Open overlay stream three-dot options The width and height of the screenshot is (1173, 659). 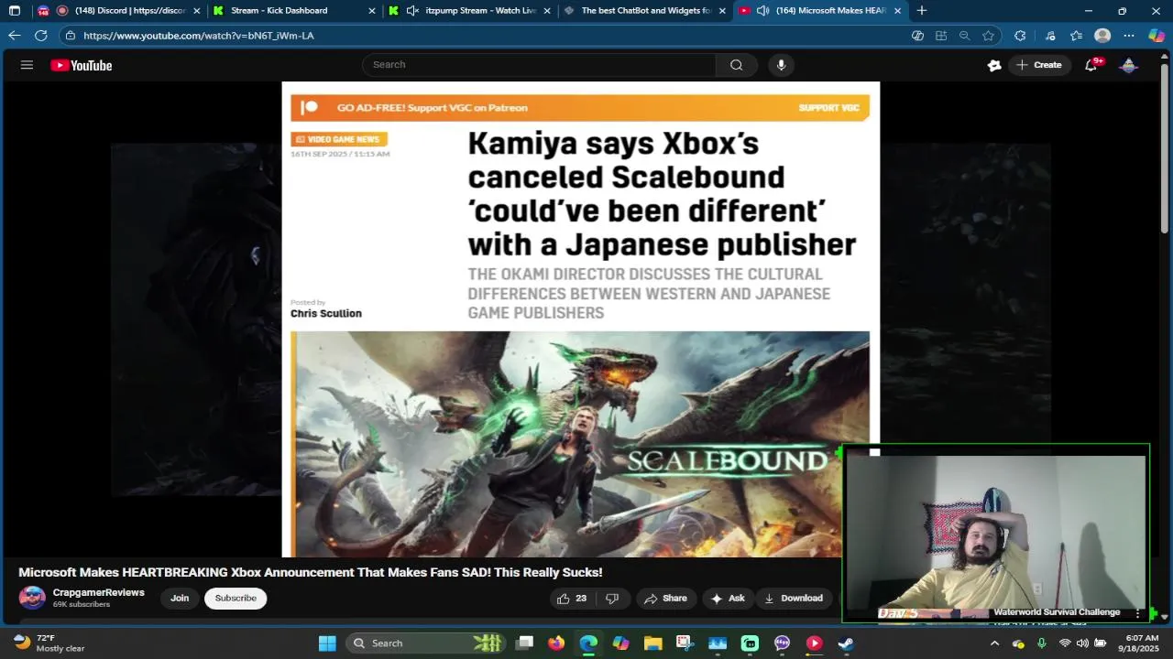pyautogui.click(x=1137, y=613)
